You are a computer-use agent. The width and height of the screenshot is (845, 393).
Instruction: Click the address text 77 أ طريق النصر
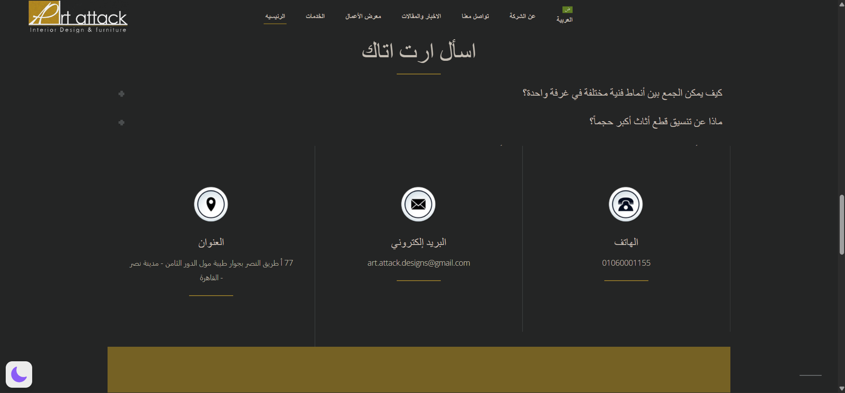tap(211, 270)
